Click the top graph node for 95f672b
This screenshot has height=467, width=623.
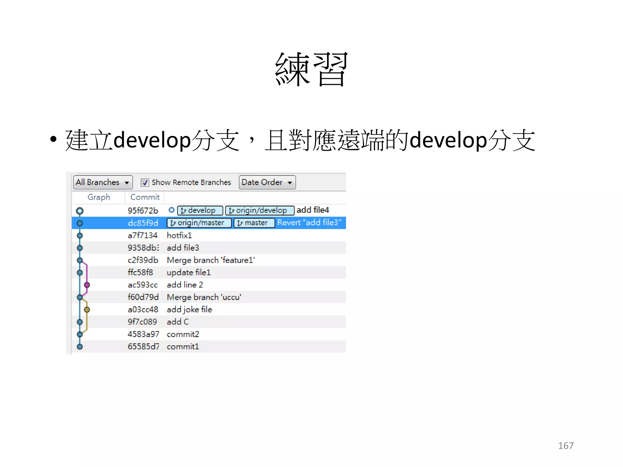pos(80,211)
